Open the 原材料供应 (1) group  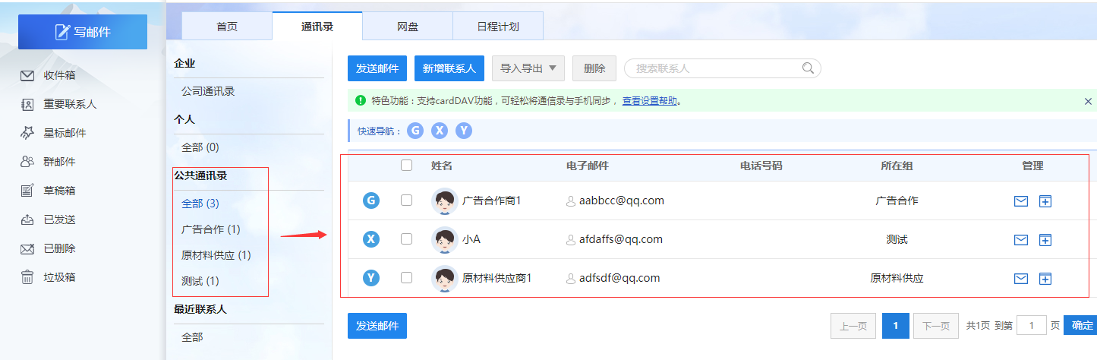click(x=216, y=255)
